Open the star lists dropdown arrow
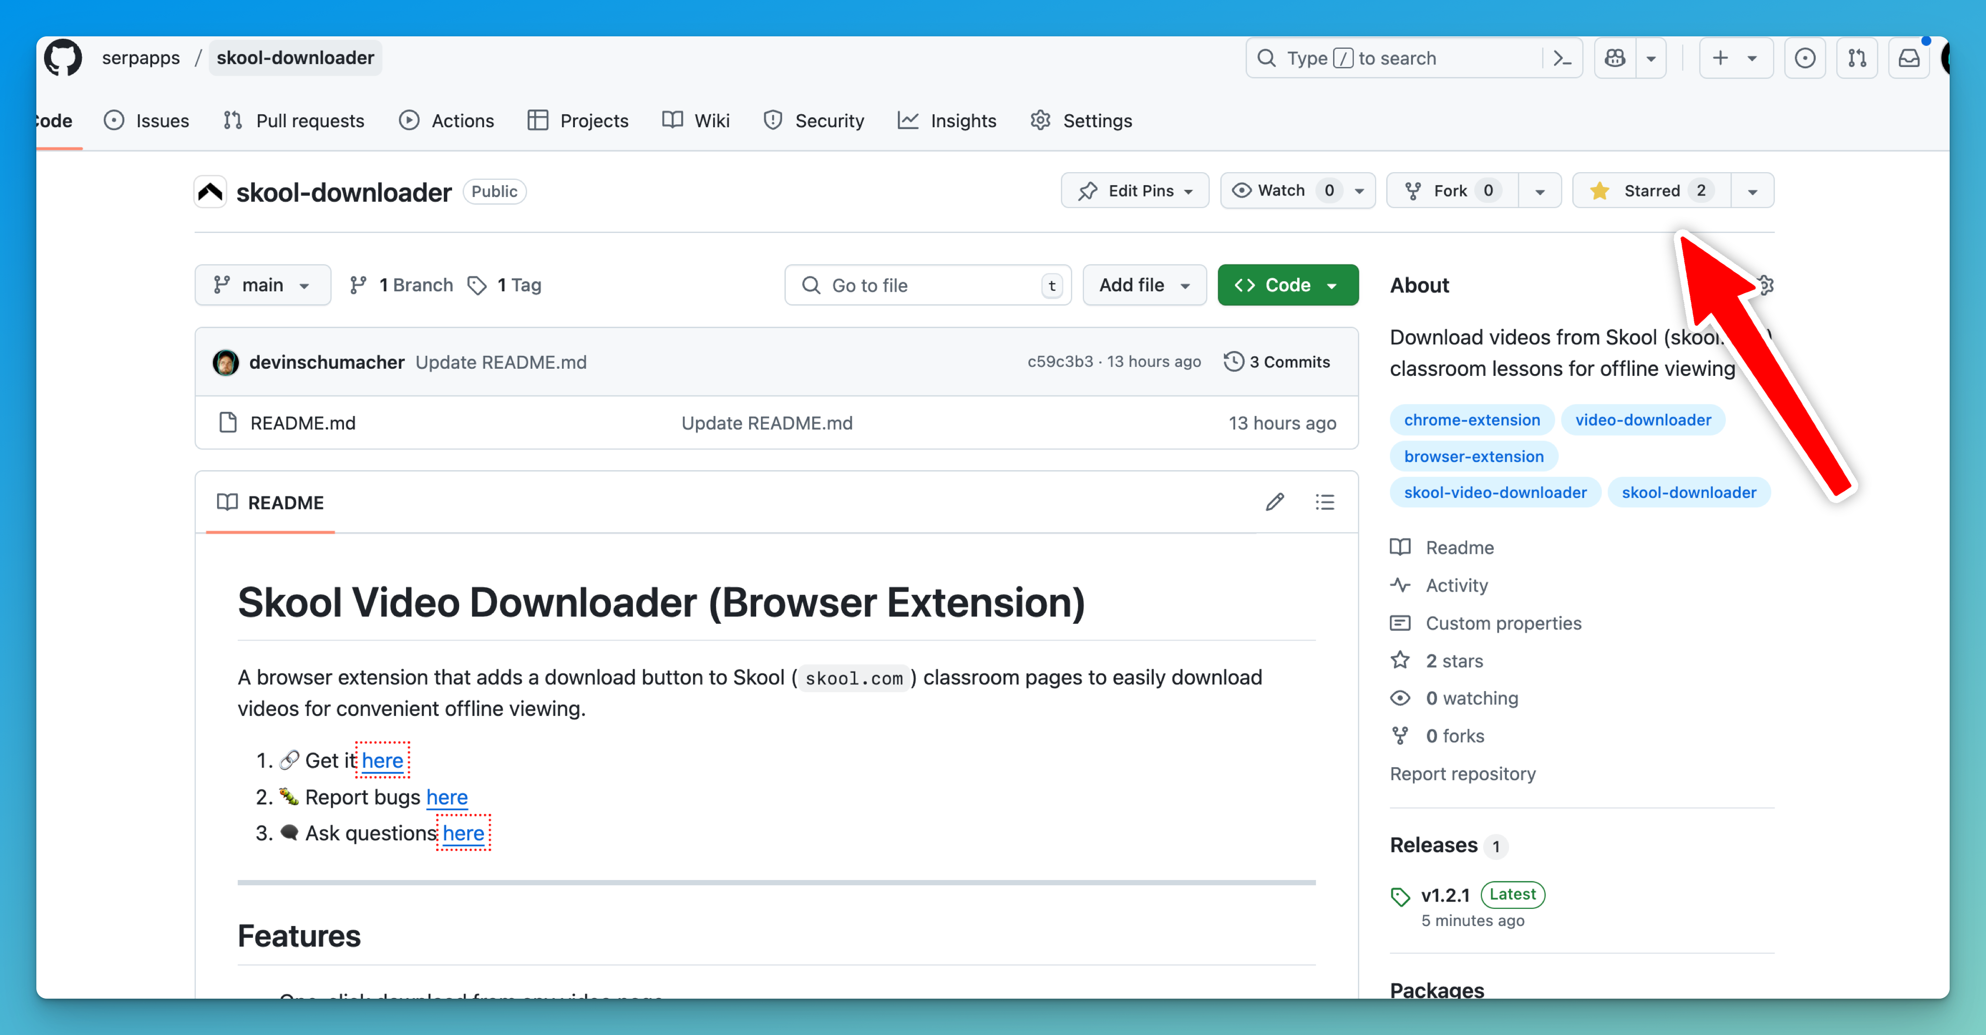The height and width of the screenshot is (1035, 1986). click(1752, 191)
